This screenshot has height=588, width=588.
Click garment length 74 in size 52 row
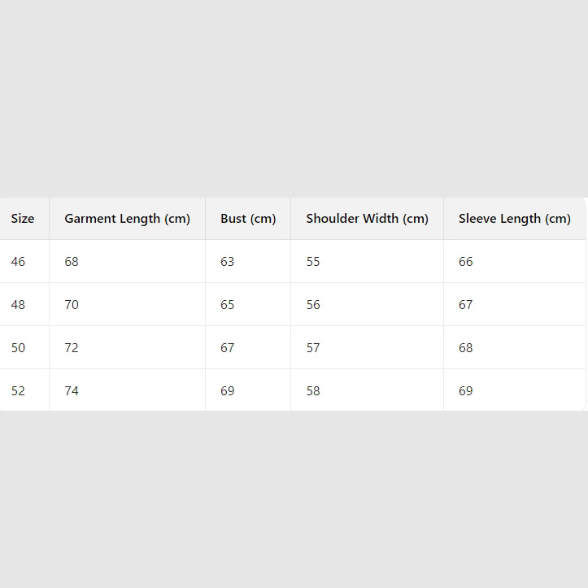(x=72, y=391)
